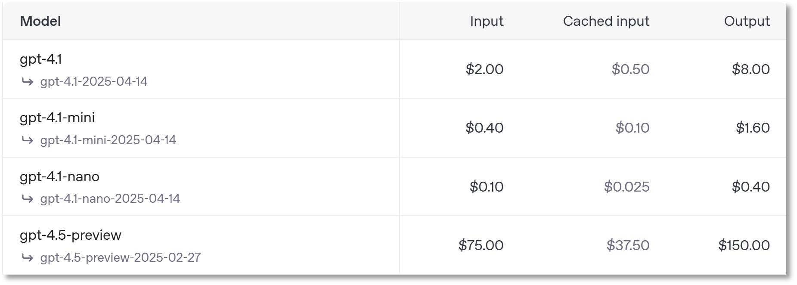Click the Cached input column header

tap(606, 21)
